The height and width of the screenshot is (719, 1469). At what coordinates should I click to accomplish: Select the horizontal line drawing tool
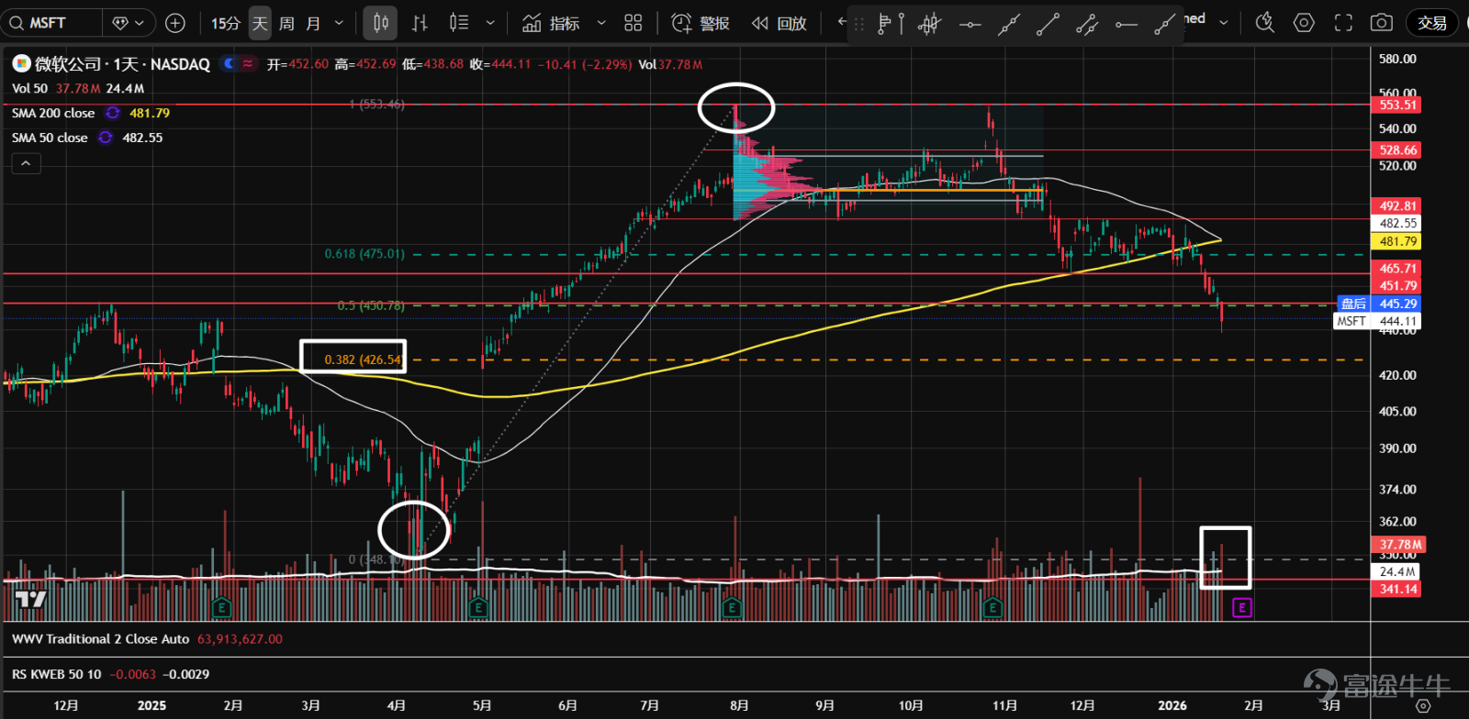[970, 25]
